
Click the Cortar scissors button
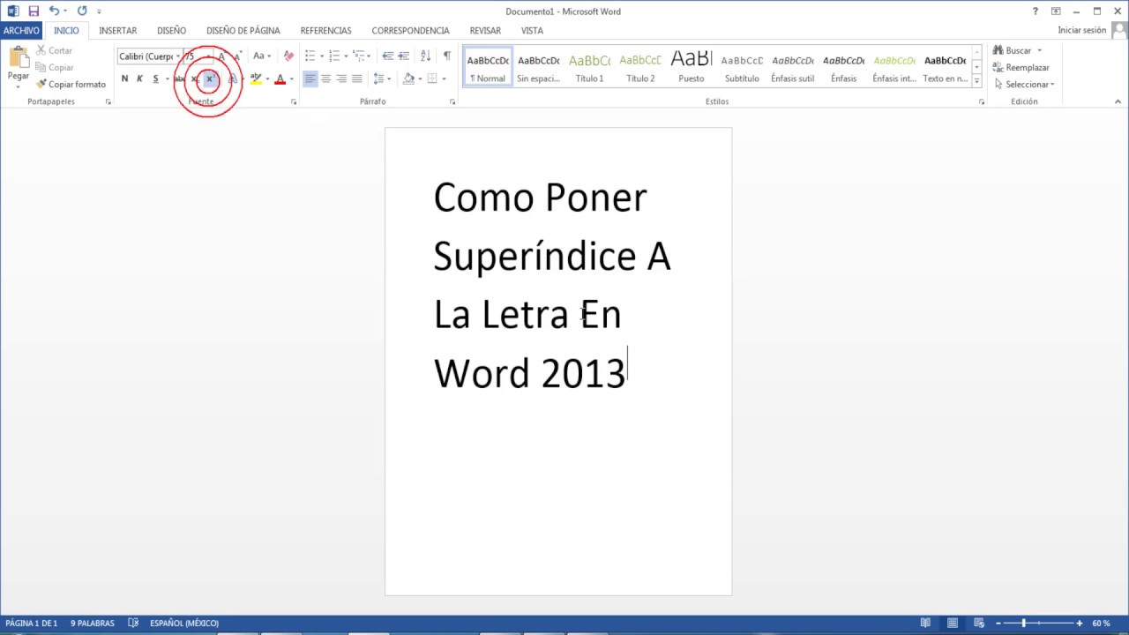click(55, 51)
